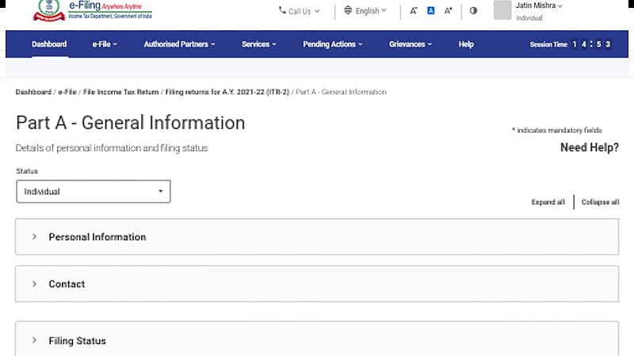The width and height of the screenshot is (634, 356).
Task: Expand the Personal Information section
Action: 97,237
